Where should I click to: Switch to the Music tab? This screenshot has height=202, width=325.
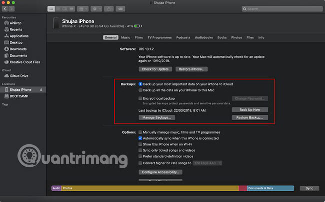pos(126,37)
